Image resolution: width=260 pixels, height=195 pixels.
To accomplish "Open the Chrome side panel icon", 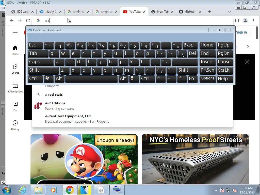I will 237,21.
